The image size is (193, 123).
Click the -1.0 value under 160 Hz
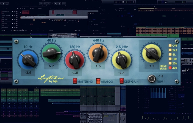point(75,73)
